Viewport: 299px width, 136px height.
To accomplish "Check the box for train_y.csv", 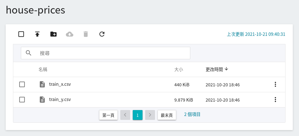I will pos(22,100).
